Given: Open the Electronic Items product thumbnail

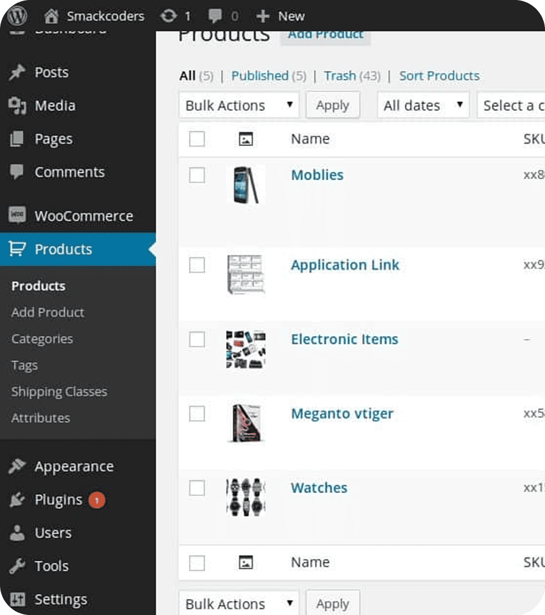Looking at the screenshot, I should tap(245, 349).
